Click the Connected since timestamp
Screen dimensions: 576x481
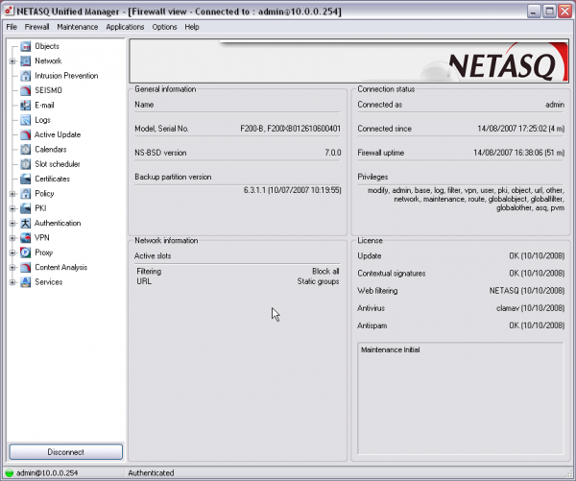click(521, 129)
